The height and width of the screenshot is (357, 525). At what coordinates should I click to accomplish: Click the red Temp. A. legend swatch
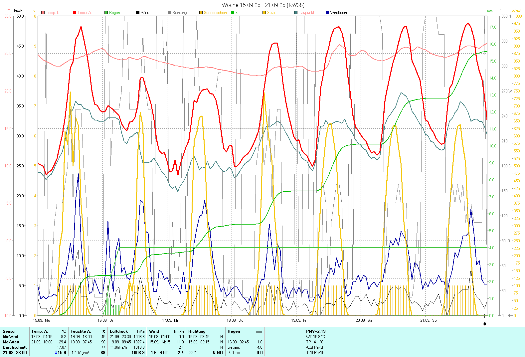pyautogui.click(x=75, y=13)
